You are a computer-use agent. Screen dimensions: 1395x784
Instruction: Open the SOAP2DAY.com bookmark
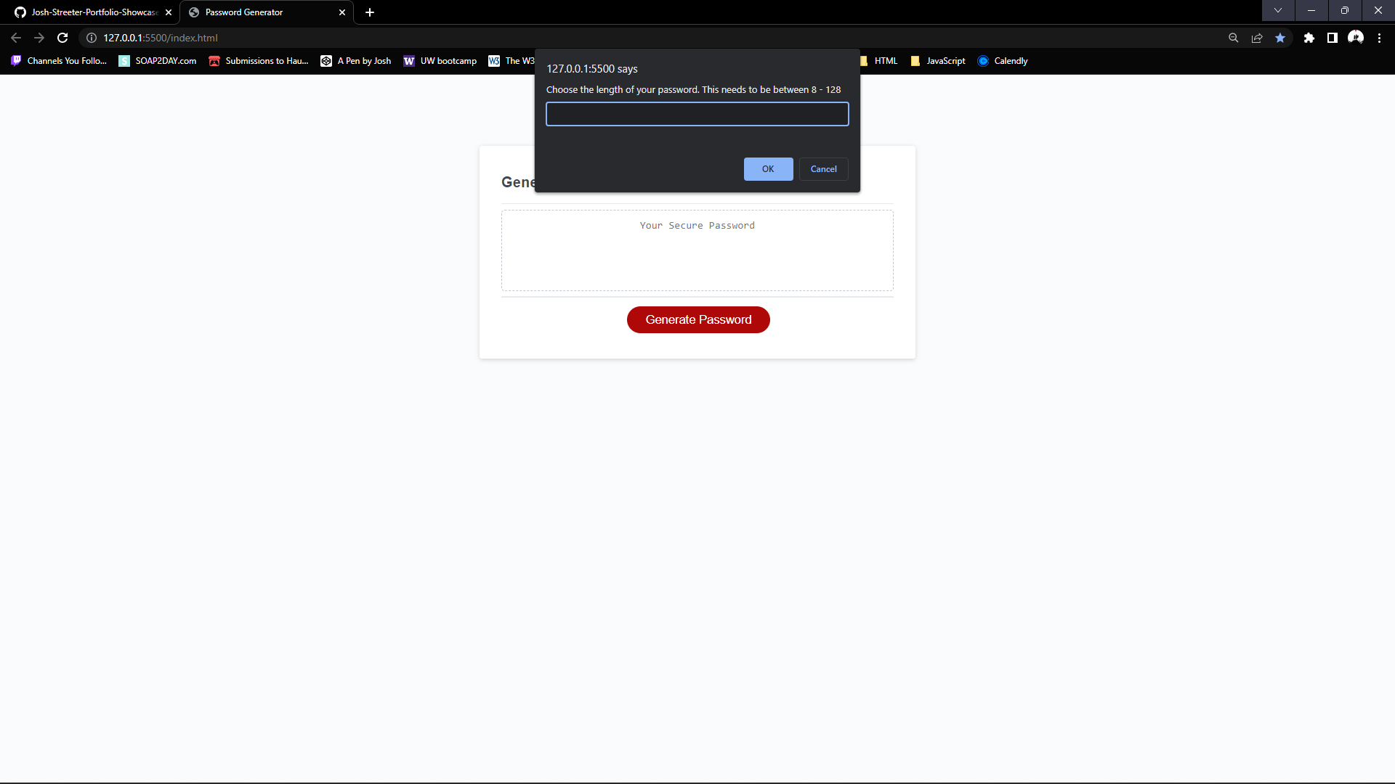point(157,61)
